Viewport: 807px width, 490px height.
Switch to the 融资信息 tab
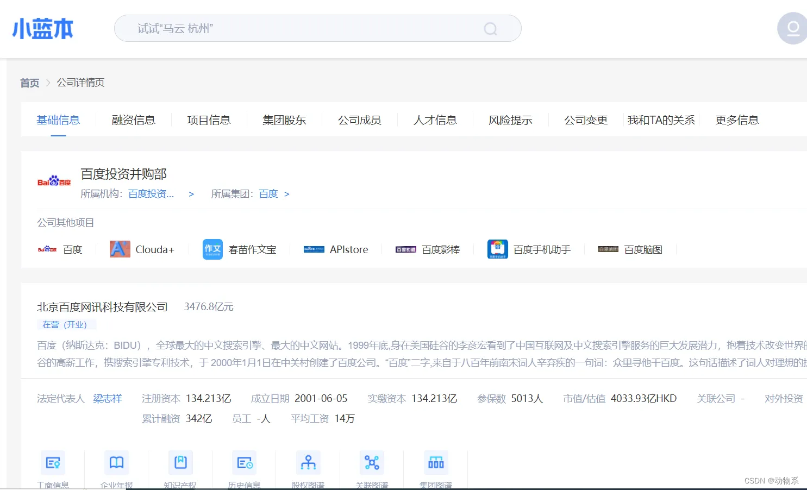click(134, 120)
